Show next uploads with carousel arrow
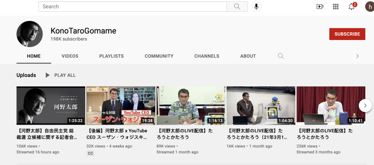This screenshot has height=165, width=374. (365, 105)
